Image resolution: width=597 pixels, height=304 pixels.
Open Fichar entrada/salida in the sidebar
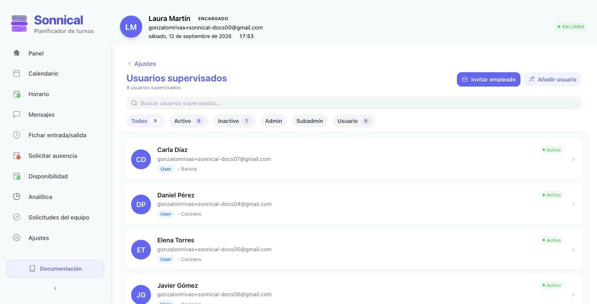57,135
